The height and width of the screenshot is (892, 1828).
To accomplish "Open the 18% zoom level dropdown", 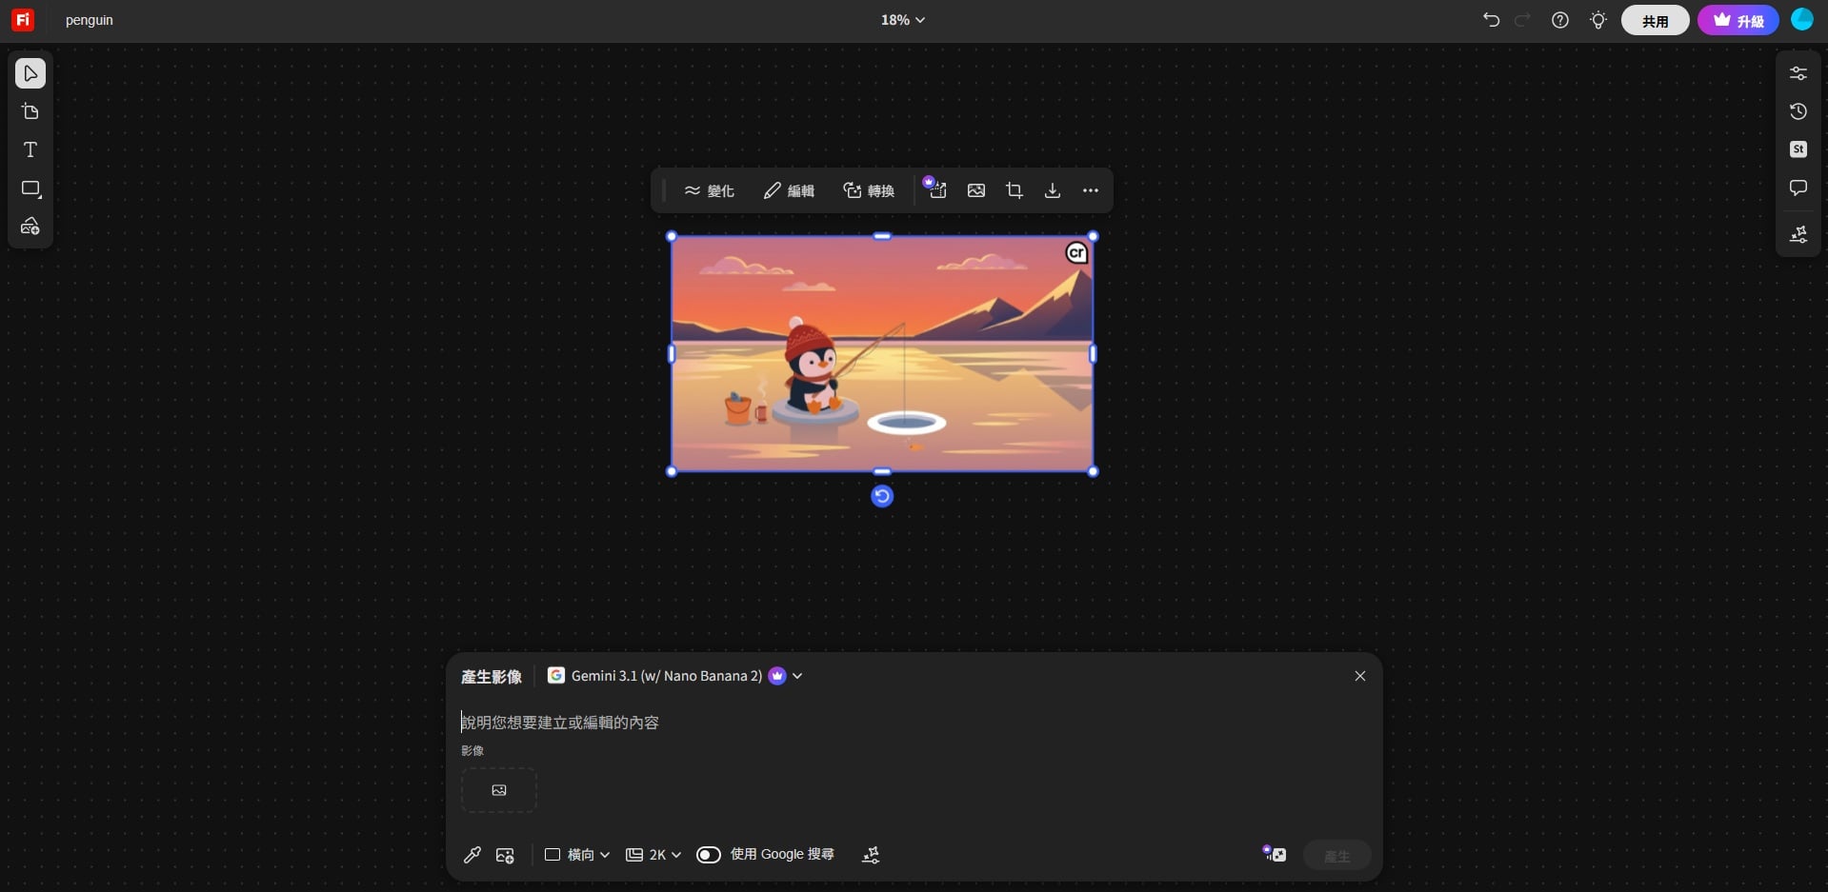I will pos(902,20).
